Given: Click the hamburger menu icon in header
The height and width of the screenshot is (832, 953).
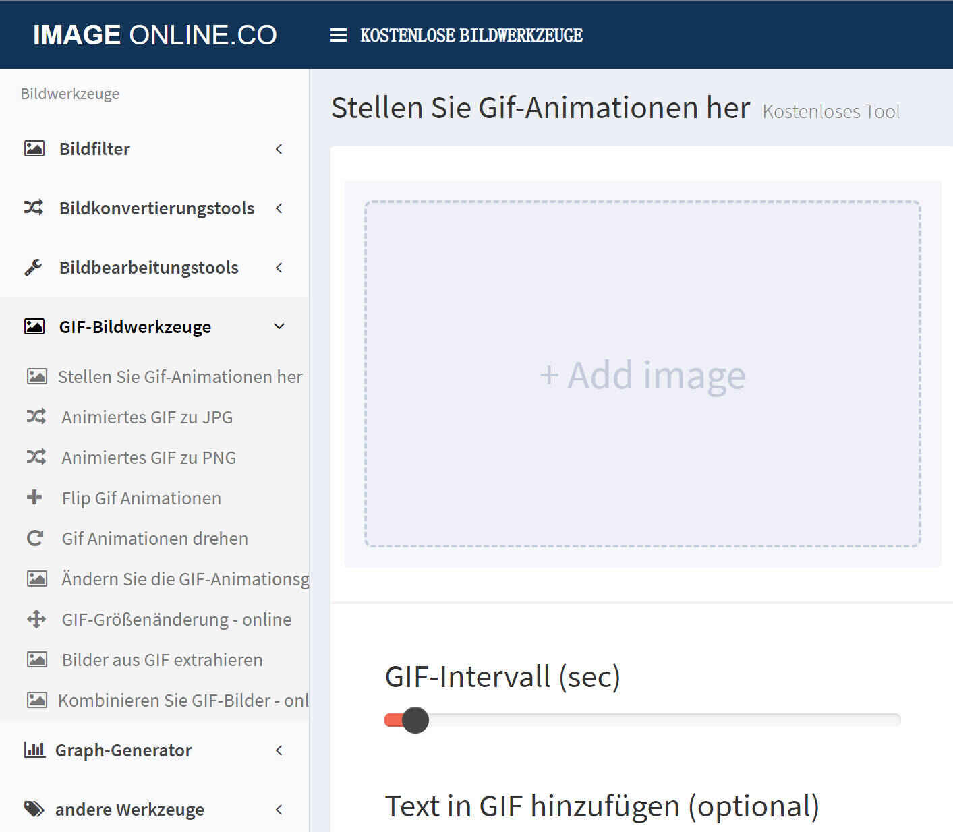Looking at the screenshot, I should [339, 35].
